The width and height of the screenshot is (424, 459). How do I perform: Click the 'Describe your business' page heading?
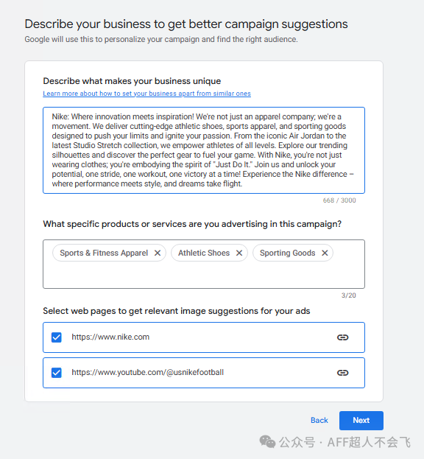click(186, 24)
